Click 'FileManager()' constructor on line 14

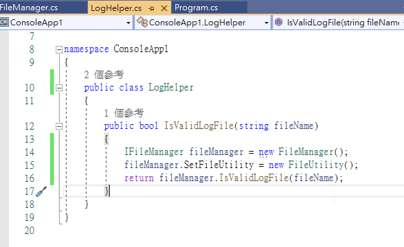(311, 152)
